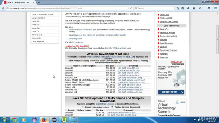Open the Action Center flag tray icon
This screenshot has height=123, width=219.
click(195, 120)
